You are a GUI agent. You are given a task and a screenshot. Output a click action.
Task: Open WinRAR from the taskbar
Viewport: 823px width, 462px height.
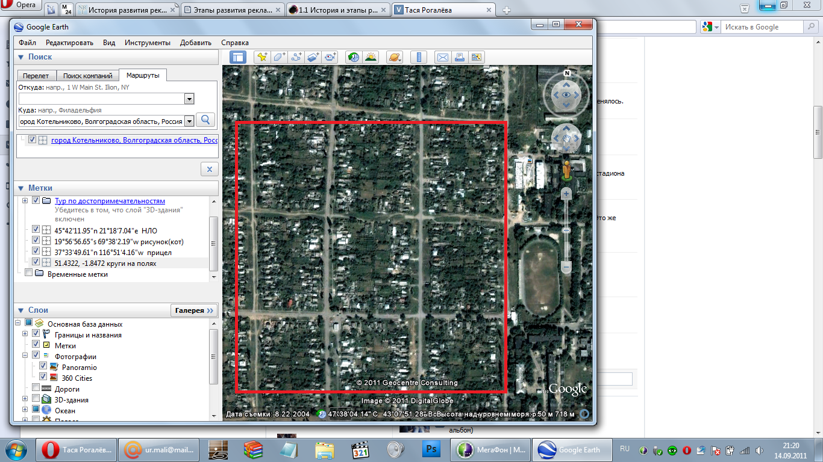pyautogui.click(x=254, y=449)
